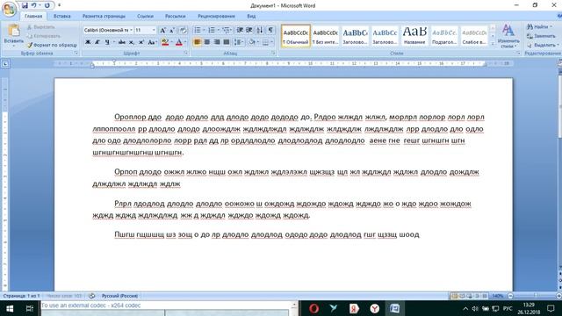The image size is (562, 316).
Task: Open numbered list dropdown arrow
Action: [218, 31]
